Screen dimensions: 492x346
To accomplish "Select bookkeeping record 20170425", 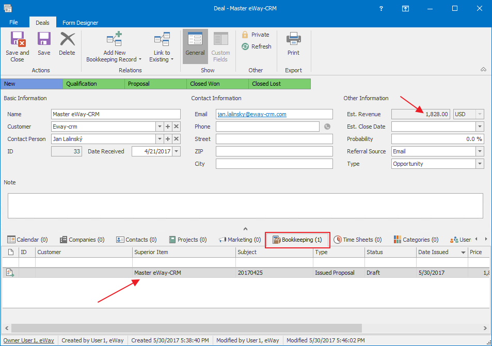I will coord(246,273).
